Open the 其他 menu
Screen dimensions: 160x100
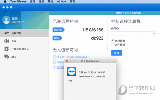coord(50,1)
